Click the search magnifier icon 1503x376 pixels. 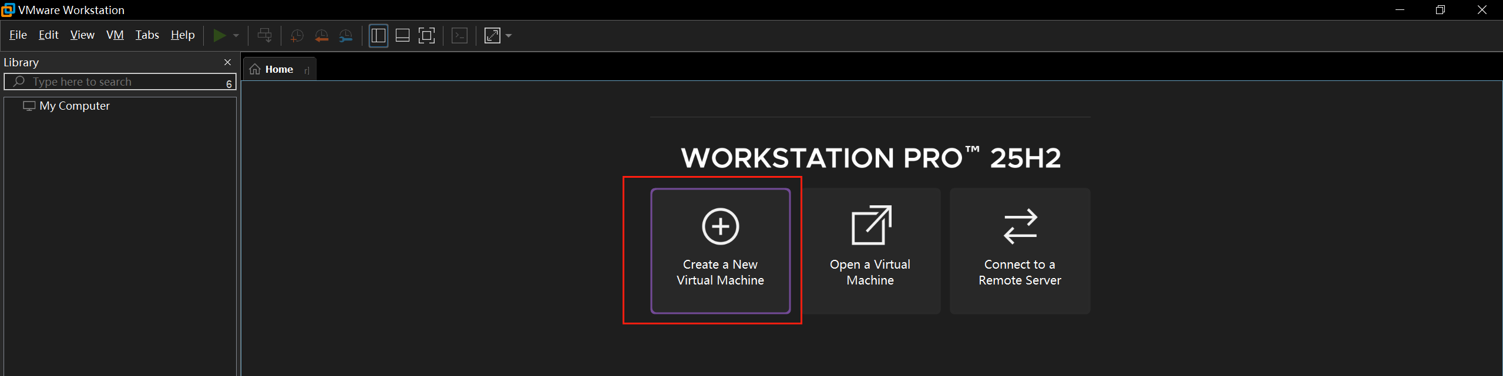click(19, 82)
